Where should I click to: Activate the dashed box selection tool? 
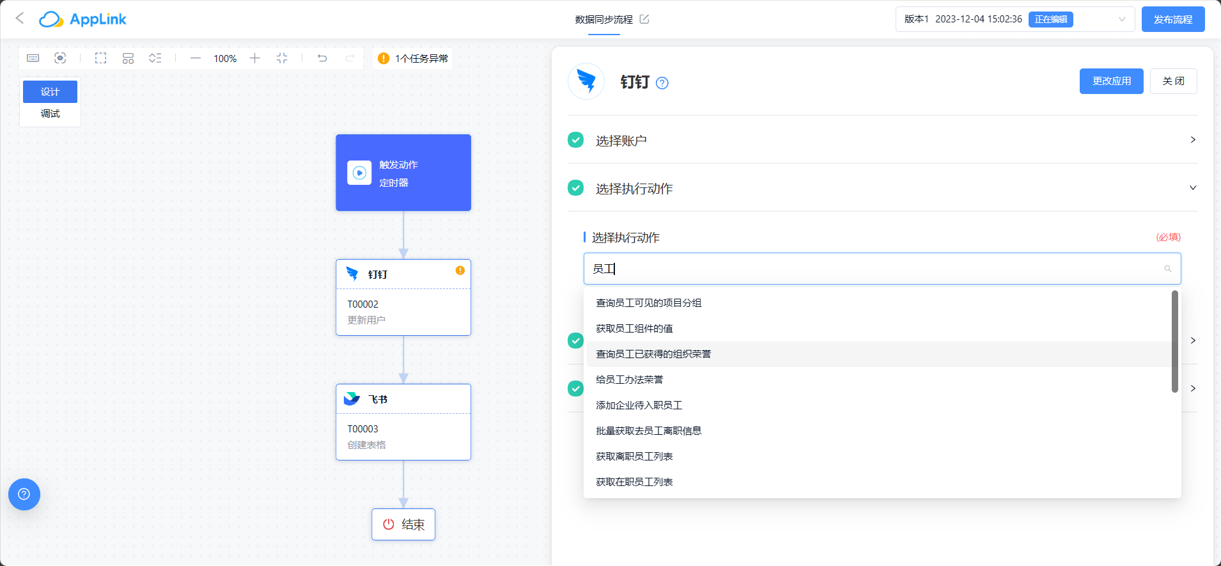point(101,58)
